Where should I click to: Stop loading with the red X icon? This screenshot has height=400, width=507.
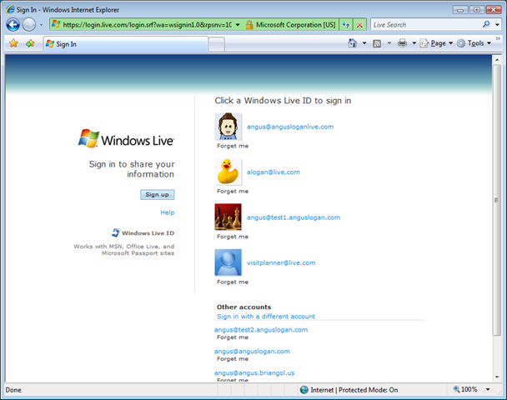point(359,24)
